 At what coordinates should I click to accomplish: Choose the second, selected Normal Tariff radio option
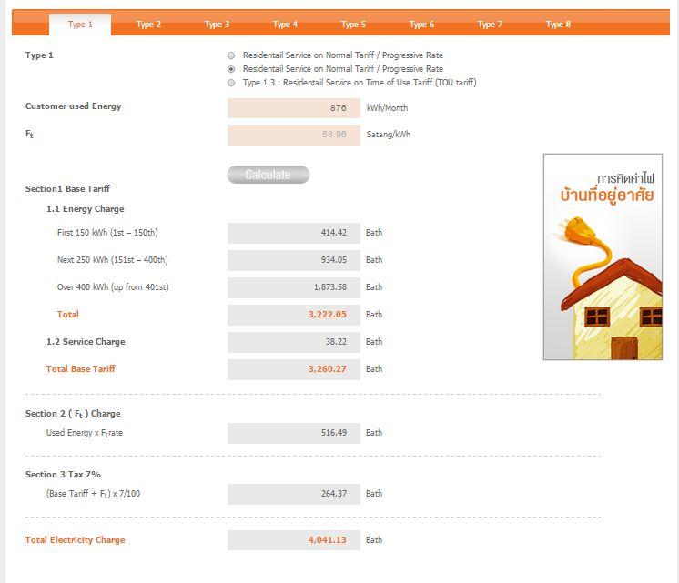coord(231,69)
